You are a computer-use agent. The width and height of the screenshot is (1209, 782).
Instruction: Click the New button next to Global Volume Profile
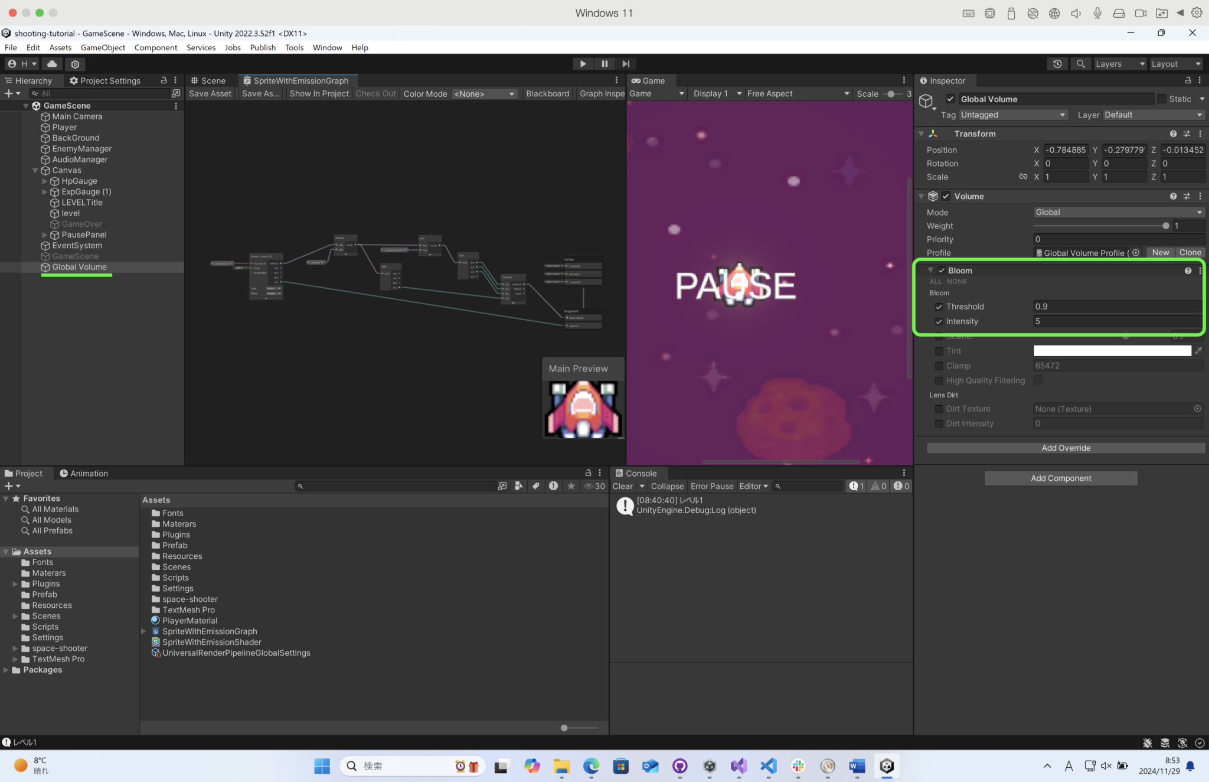tap(1159, 252)
